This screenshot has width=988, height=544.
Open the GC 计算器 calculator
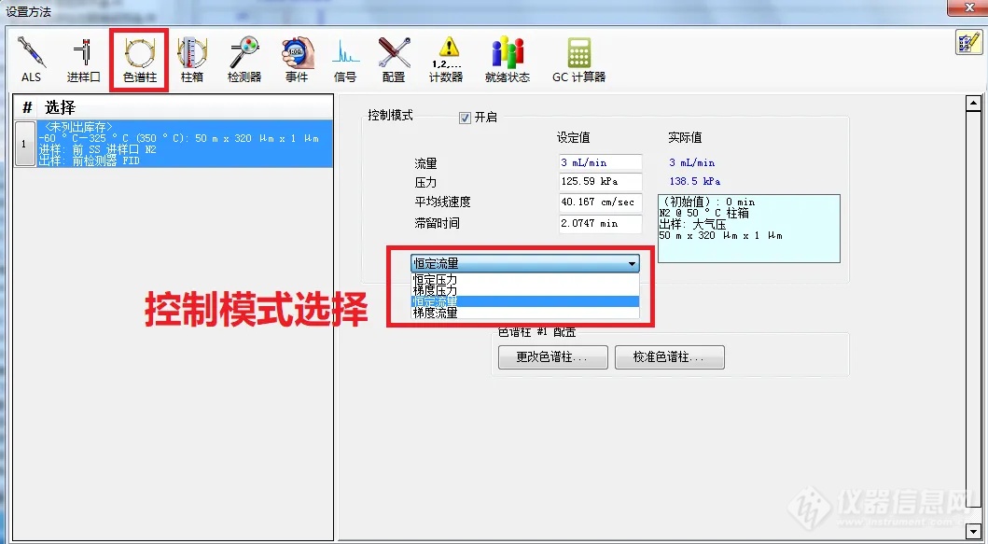coord(578,60)
